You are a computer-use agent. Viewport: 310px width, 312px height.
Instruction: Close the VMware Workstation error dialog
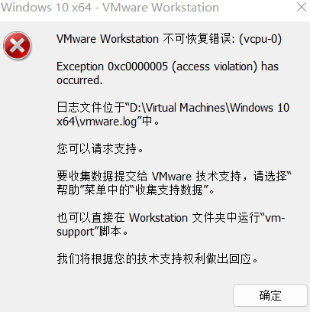[x=302, y=7]
